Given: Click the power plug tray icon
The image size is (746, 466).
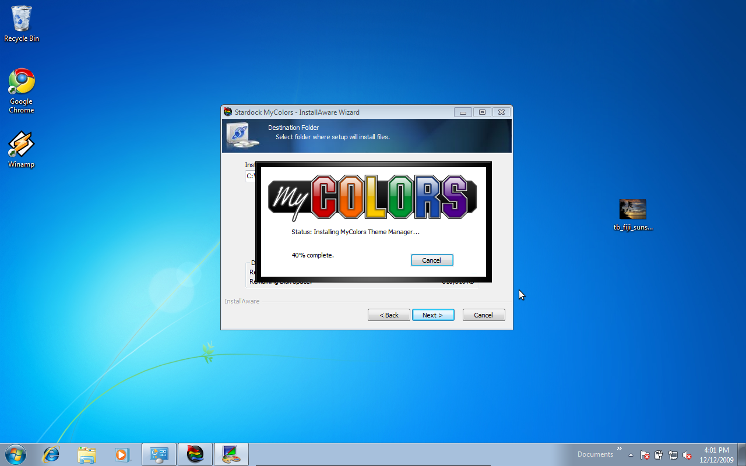Looking at the screenshot, I should (659, 455).
